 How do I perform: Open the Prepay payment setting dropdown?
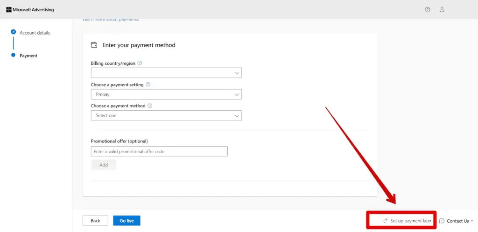(166, 94)
